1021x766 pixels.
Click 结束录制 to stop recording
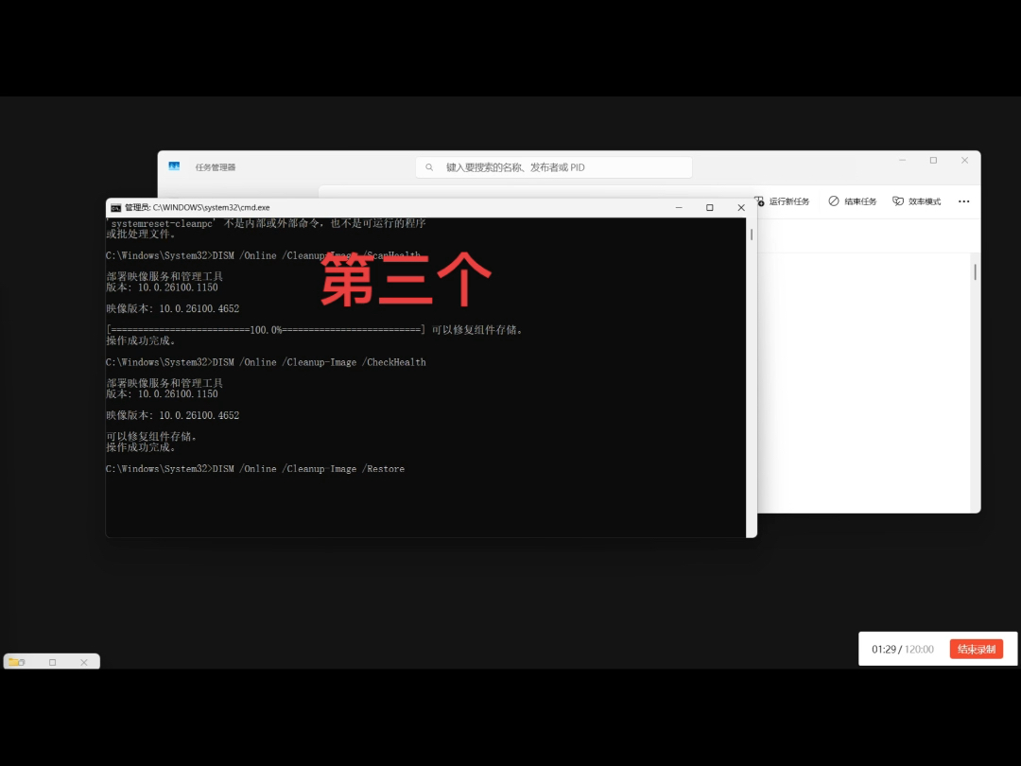pyautogui.click(x=976, y=649)
